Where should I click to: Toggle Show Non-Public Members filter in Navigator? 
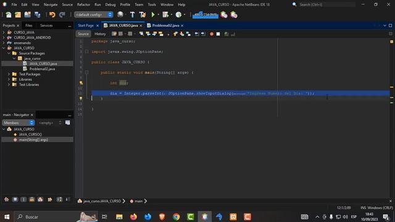pyautogui.click(x=31, y=199)
